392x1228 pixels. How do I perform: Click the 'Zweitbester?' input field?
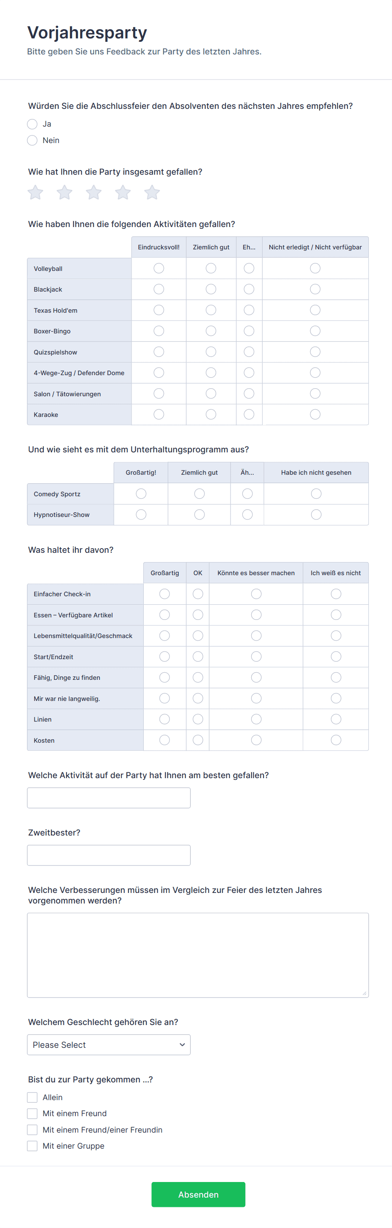(x=109, y=855)
